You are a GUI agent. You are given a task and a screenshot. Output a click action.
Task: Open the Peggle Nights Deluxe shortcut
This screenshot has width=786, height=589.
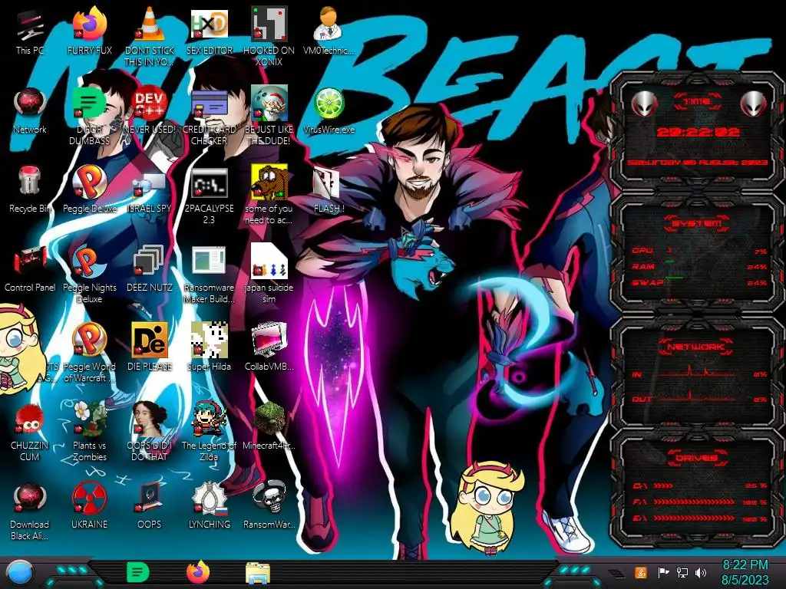(90, 275)
